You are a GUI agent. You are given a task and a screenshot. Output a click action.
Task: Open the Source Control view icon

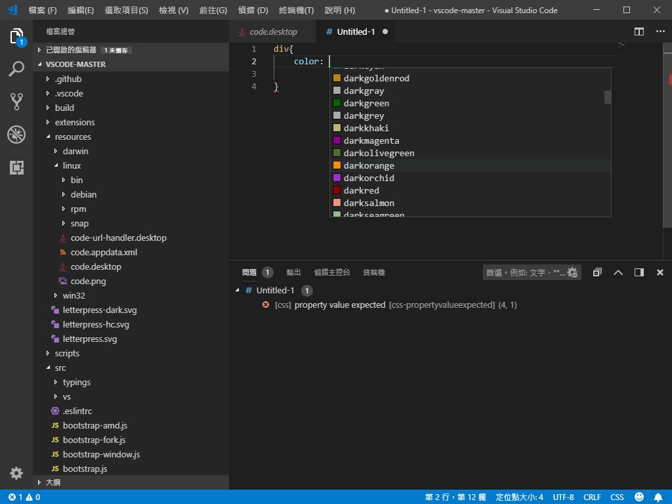[16, 102]
